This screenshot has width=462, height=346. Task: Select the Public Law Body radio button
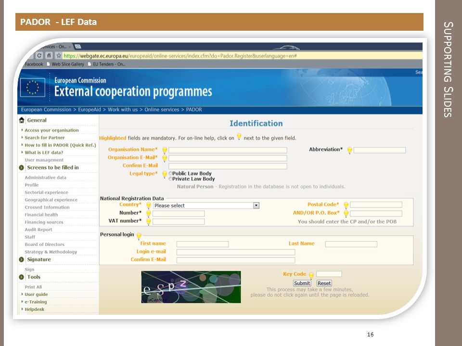coord(170,173)
